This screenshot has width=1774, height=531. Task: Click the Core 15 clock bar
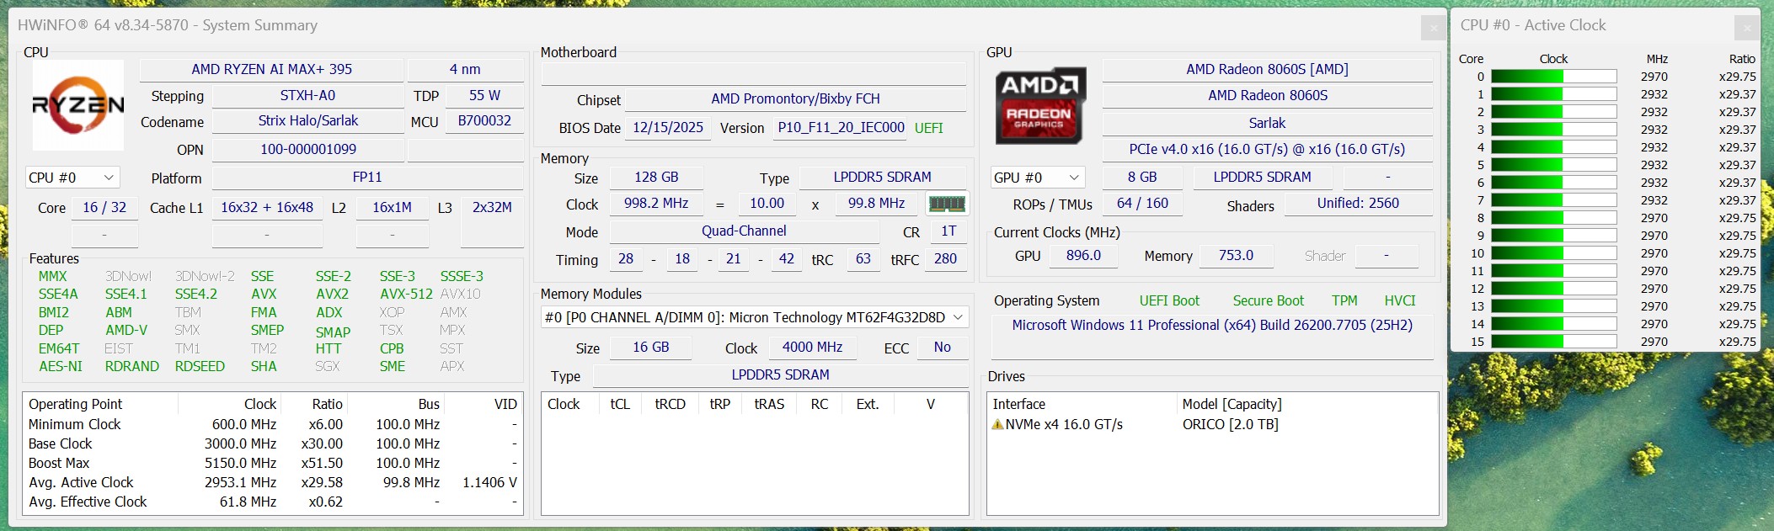click(x=1552, y=342)
